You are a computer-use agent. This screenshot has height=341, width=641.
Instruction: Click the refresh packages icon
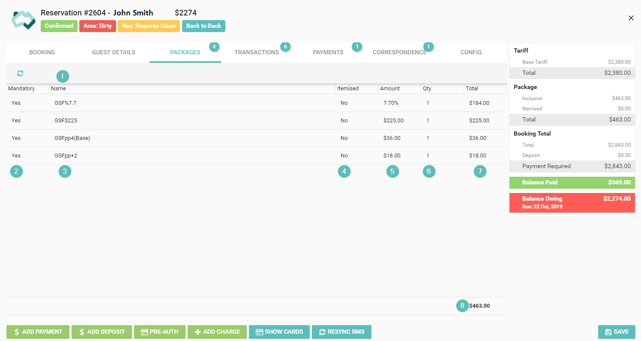20,74
